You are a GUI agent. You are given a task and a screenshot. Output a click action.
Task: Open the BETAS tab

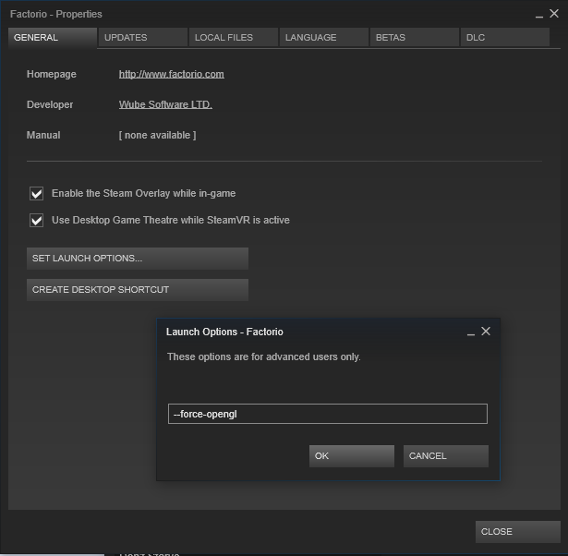click(x=413, y=38)
